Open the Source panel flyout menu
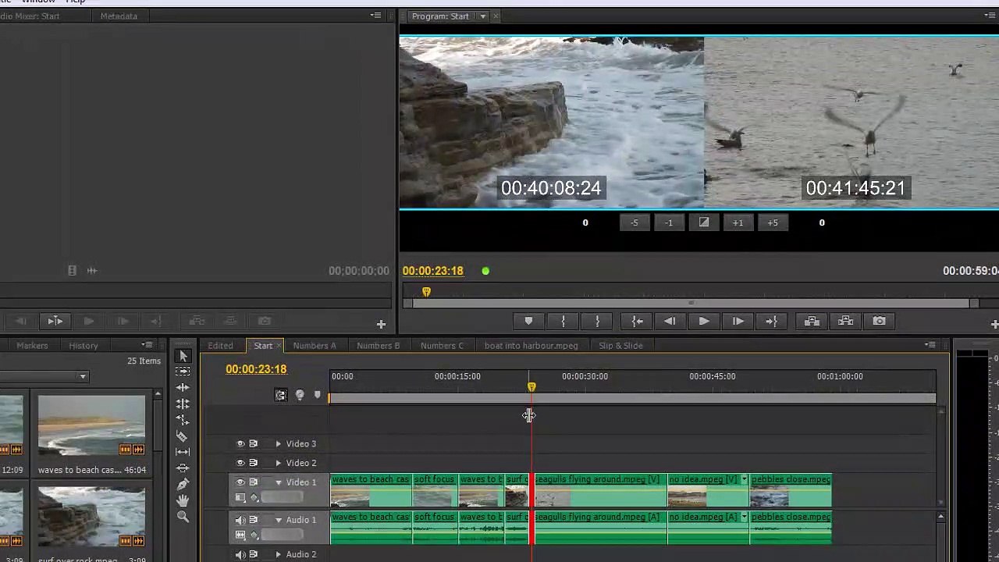 (375, 16)
